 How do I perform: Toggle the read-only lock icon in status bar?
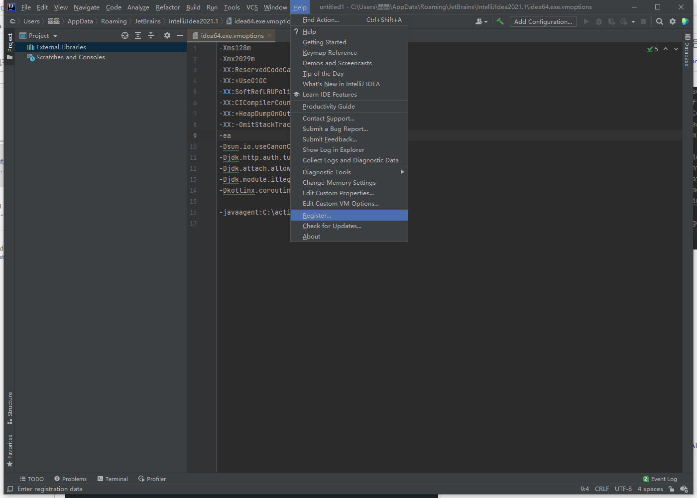click(x=672, y=489)
